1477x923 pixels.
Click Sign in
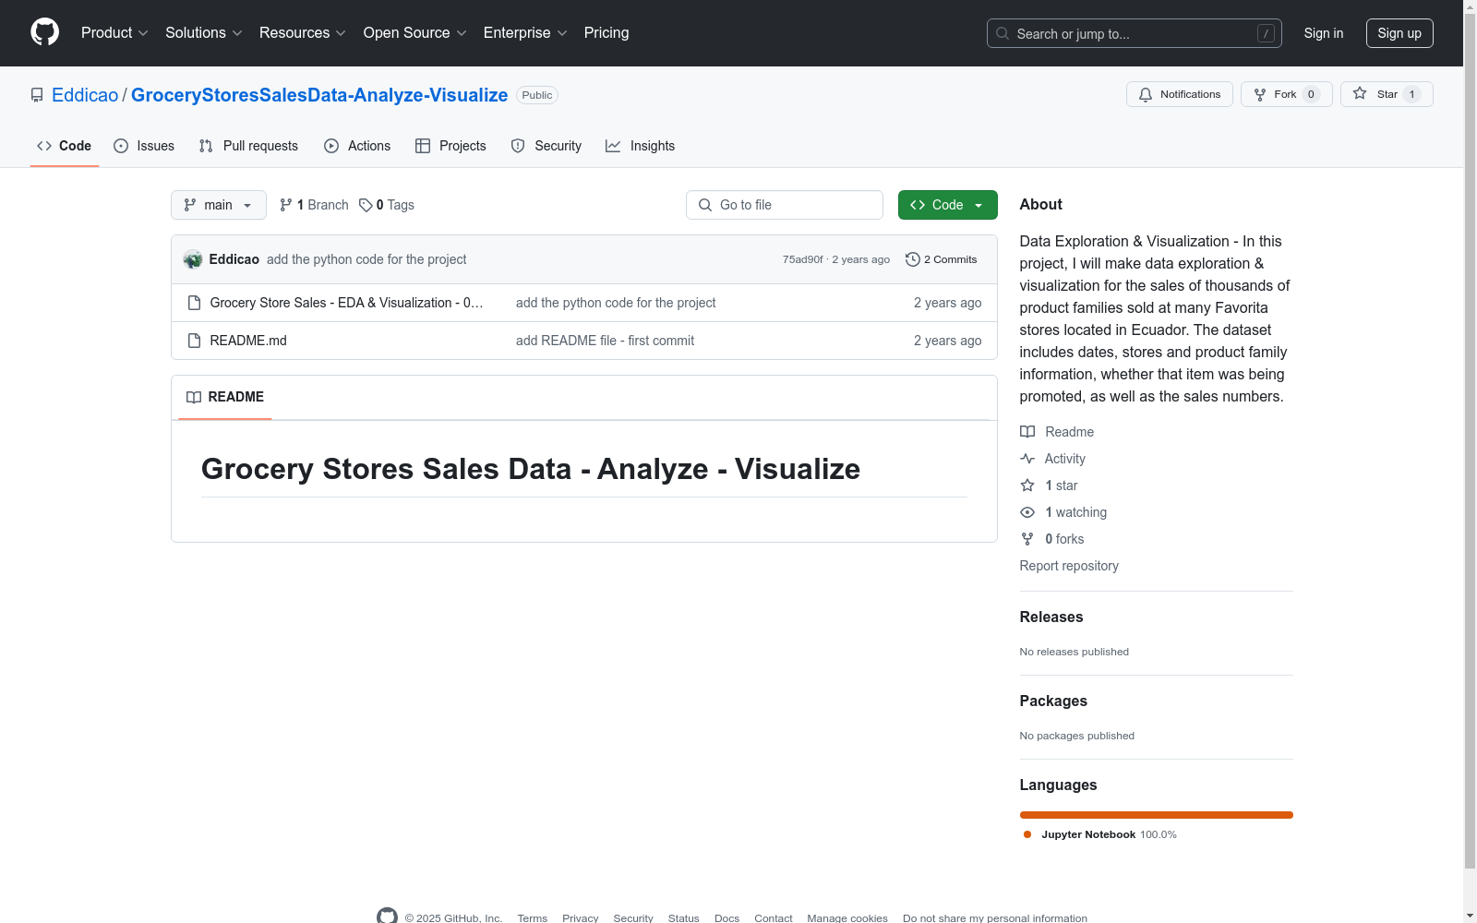(x=1324, y=33)
